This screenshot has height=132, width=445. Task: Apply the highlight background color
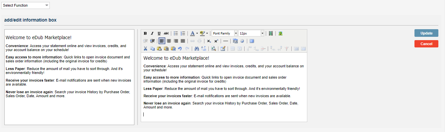(202, 33)
